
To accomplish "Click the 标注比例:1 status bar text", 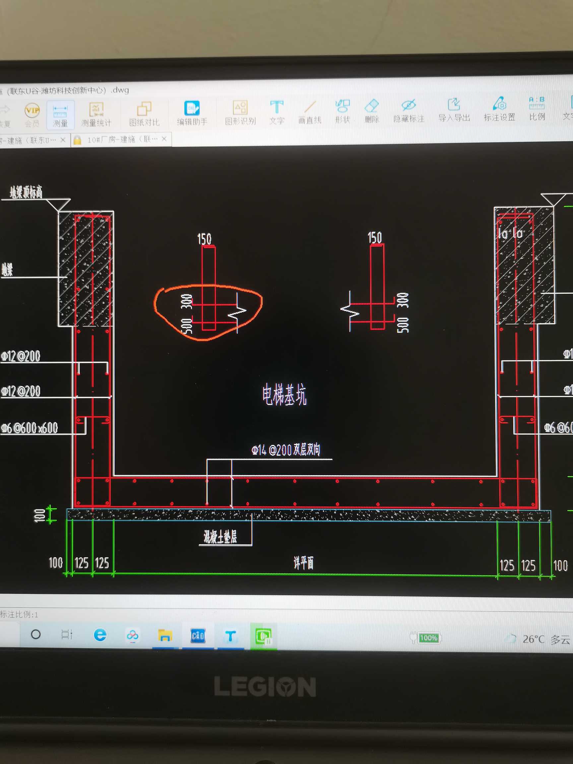I will (19, 614).
